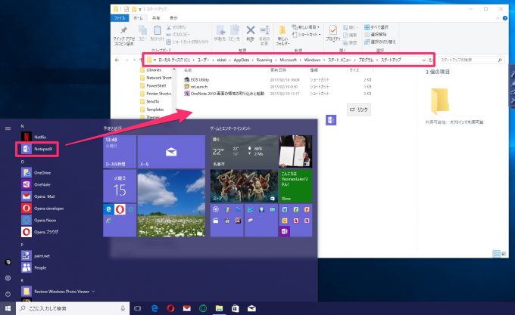The height and width of the screenshot is (315, 515).
Task: Switch to the ホーム ribbon tab
Action: [139, 18]
